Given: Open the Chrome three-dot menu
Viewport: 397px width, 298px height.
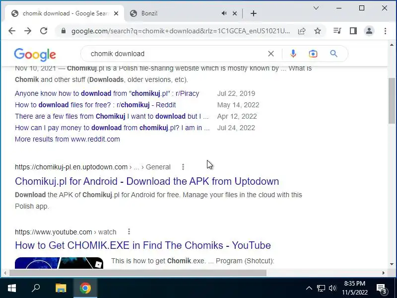Looking at the screenshot, I should coord(385,31).
